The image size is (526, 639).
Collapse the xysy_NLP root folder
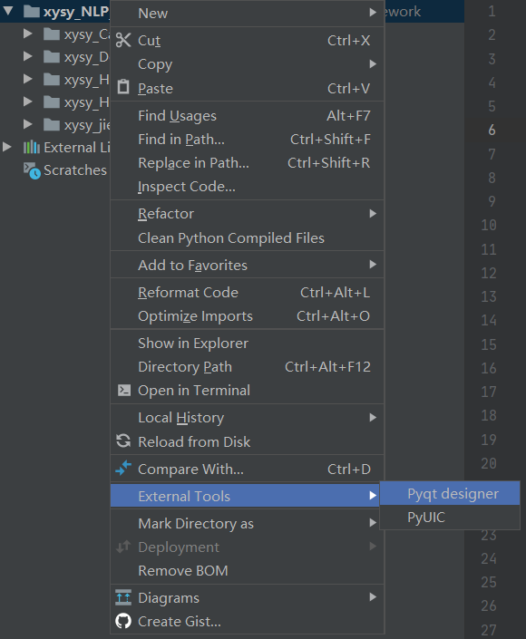(8, 11)
